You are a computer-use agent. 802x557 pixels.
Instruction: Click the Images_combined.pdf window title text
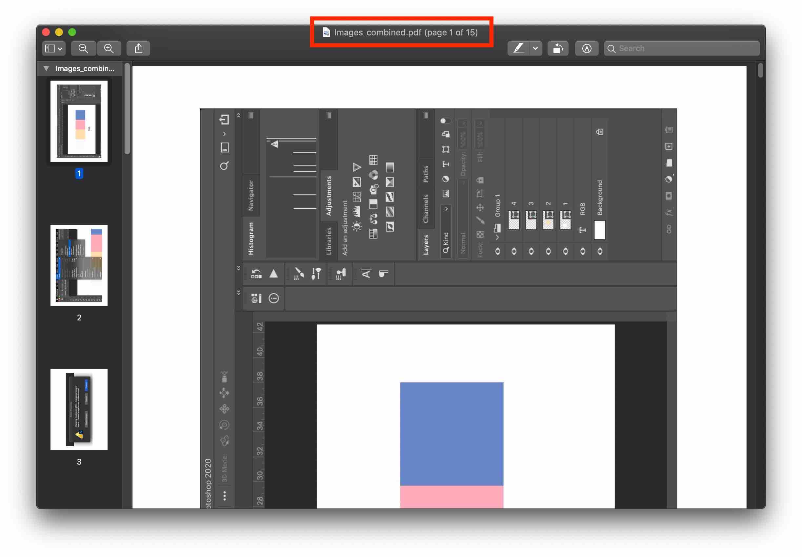pyautogui.click(x=377, y=32)
